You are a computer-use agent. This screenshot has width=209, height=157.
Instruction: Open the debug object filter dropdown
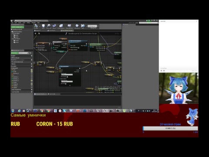tap(92, 26)
